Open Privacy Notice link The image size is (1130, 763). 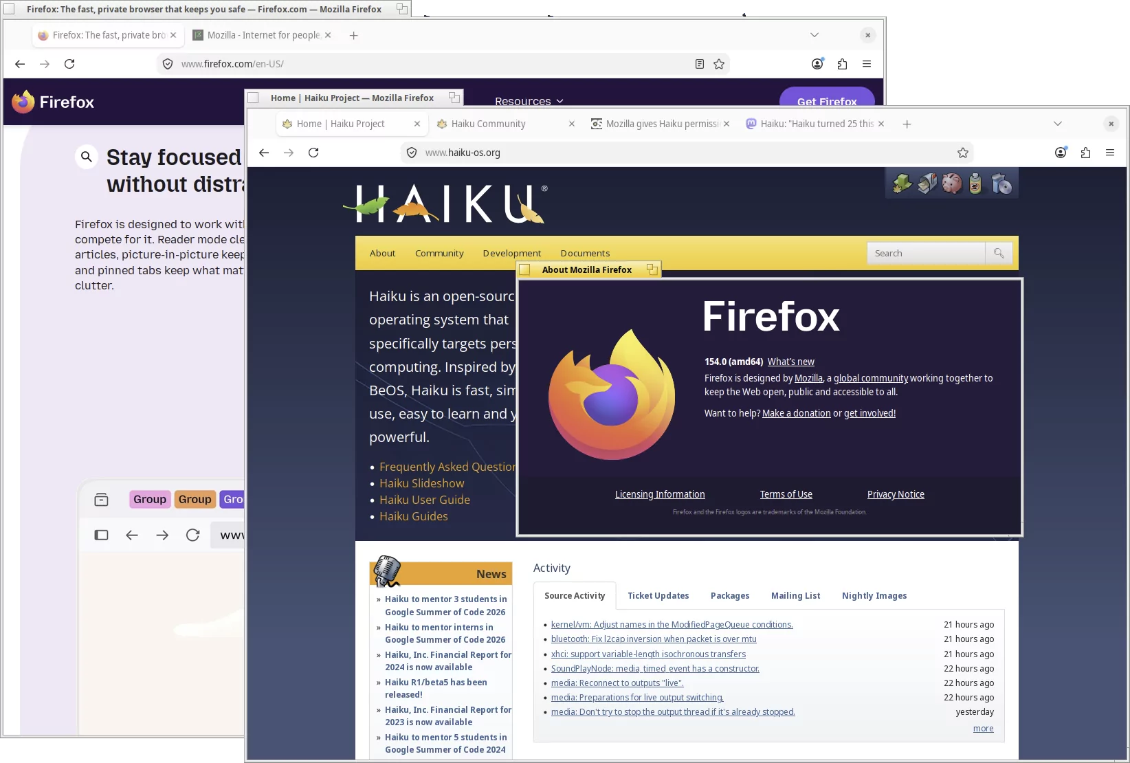896,494
